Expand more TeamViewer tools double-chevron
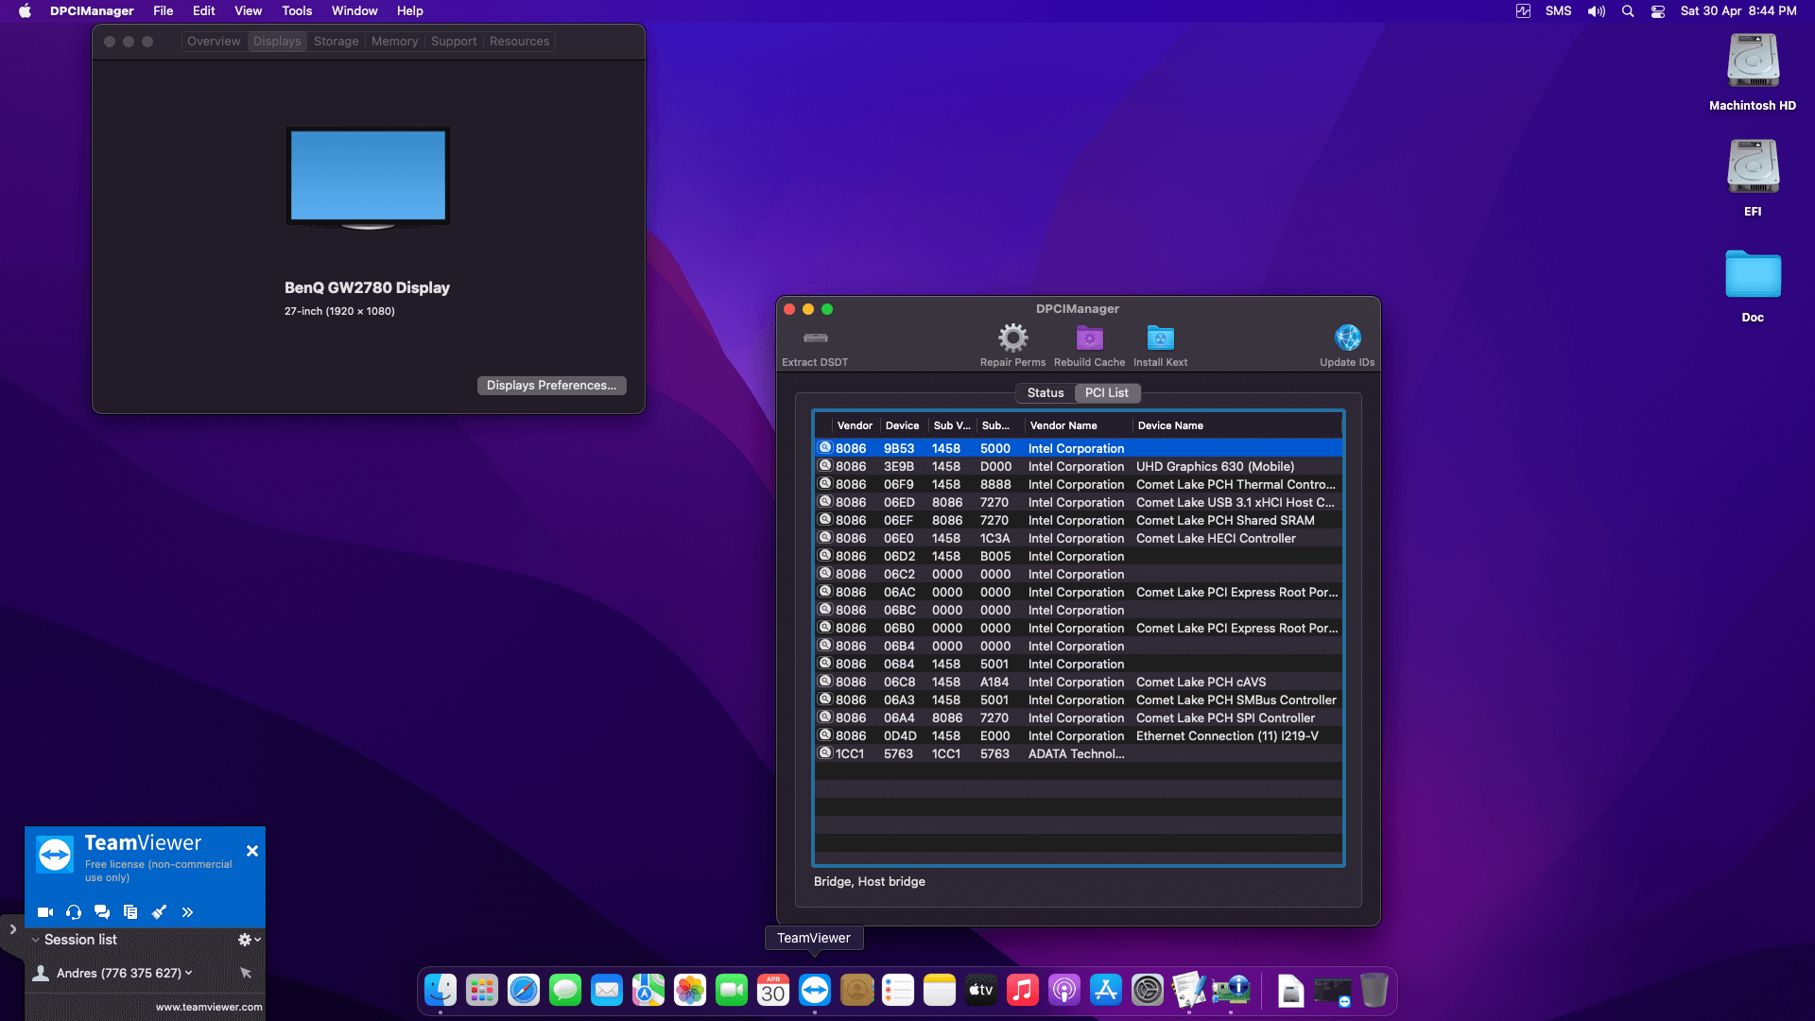 point(187,912)
